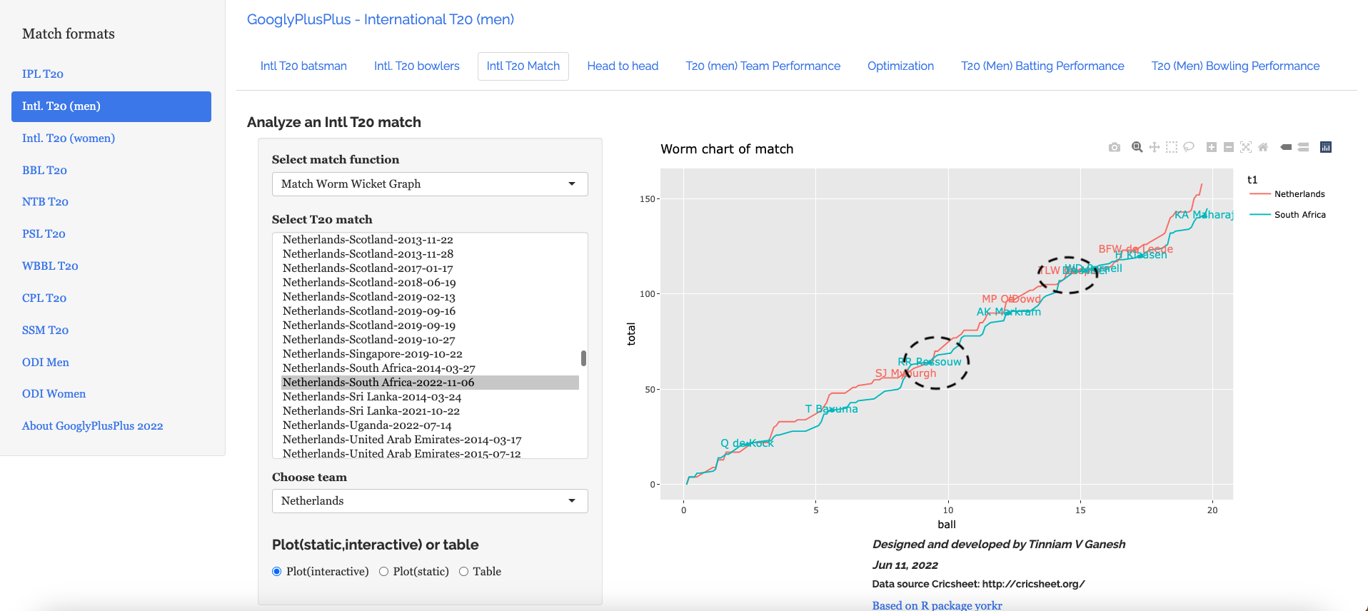Activate the Pan tool in chart toolbar
Screen dimensions: 1368x611
click(x=1154, y=147)
